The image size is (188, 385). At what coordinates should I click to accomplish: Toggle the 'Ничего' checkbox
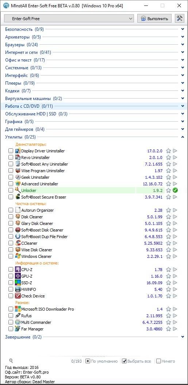pyautogui.click(x=158, y=361)
